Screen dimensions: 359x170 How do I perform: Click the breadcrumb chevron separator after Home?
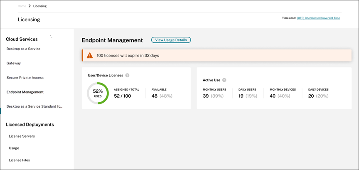pos(30,6)
